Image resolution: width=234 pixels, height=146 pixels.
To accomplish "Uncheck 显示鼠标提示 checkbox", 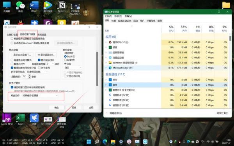I will 39,60.
